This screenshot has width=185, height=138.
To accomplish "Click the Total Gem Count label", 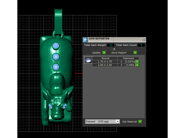I will pos(126,45).
